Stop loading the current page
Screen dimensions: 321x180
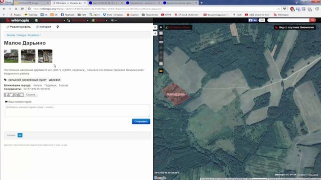(x=16, y=9)
